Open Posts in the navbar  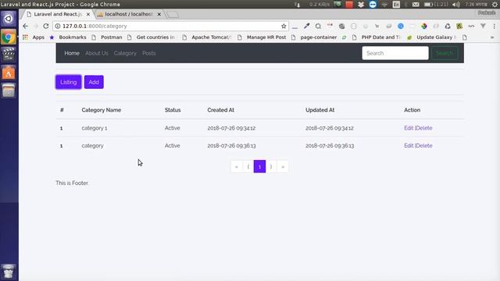[x=149, y=53]
